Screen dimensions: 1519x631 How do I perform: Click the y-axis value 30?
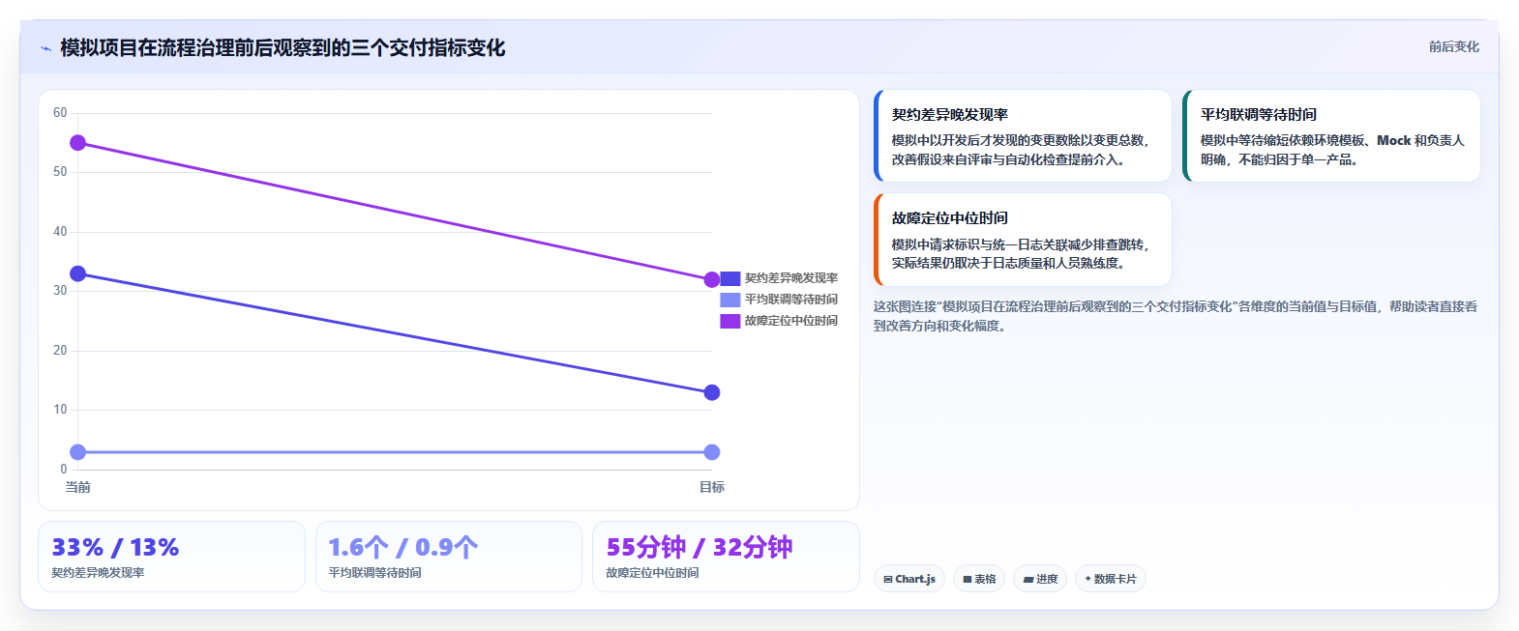(x=60, y=291)
